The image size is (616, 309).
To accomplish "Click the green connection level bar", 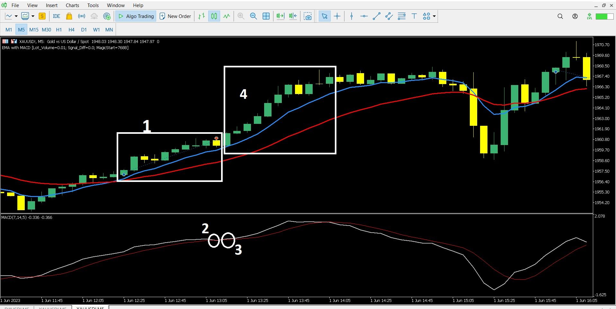I will [604, 16].
